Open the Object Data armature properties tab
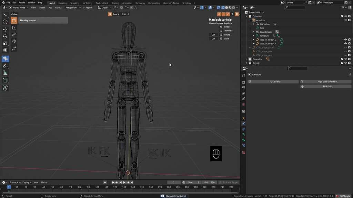This screenshot has width=353, height=198. [x=244, y=134]
